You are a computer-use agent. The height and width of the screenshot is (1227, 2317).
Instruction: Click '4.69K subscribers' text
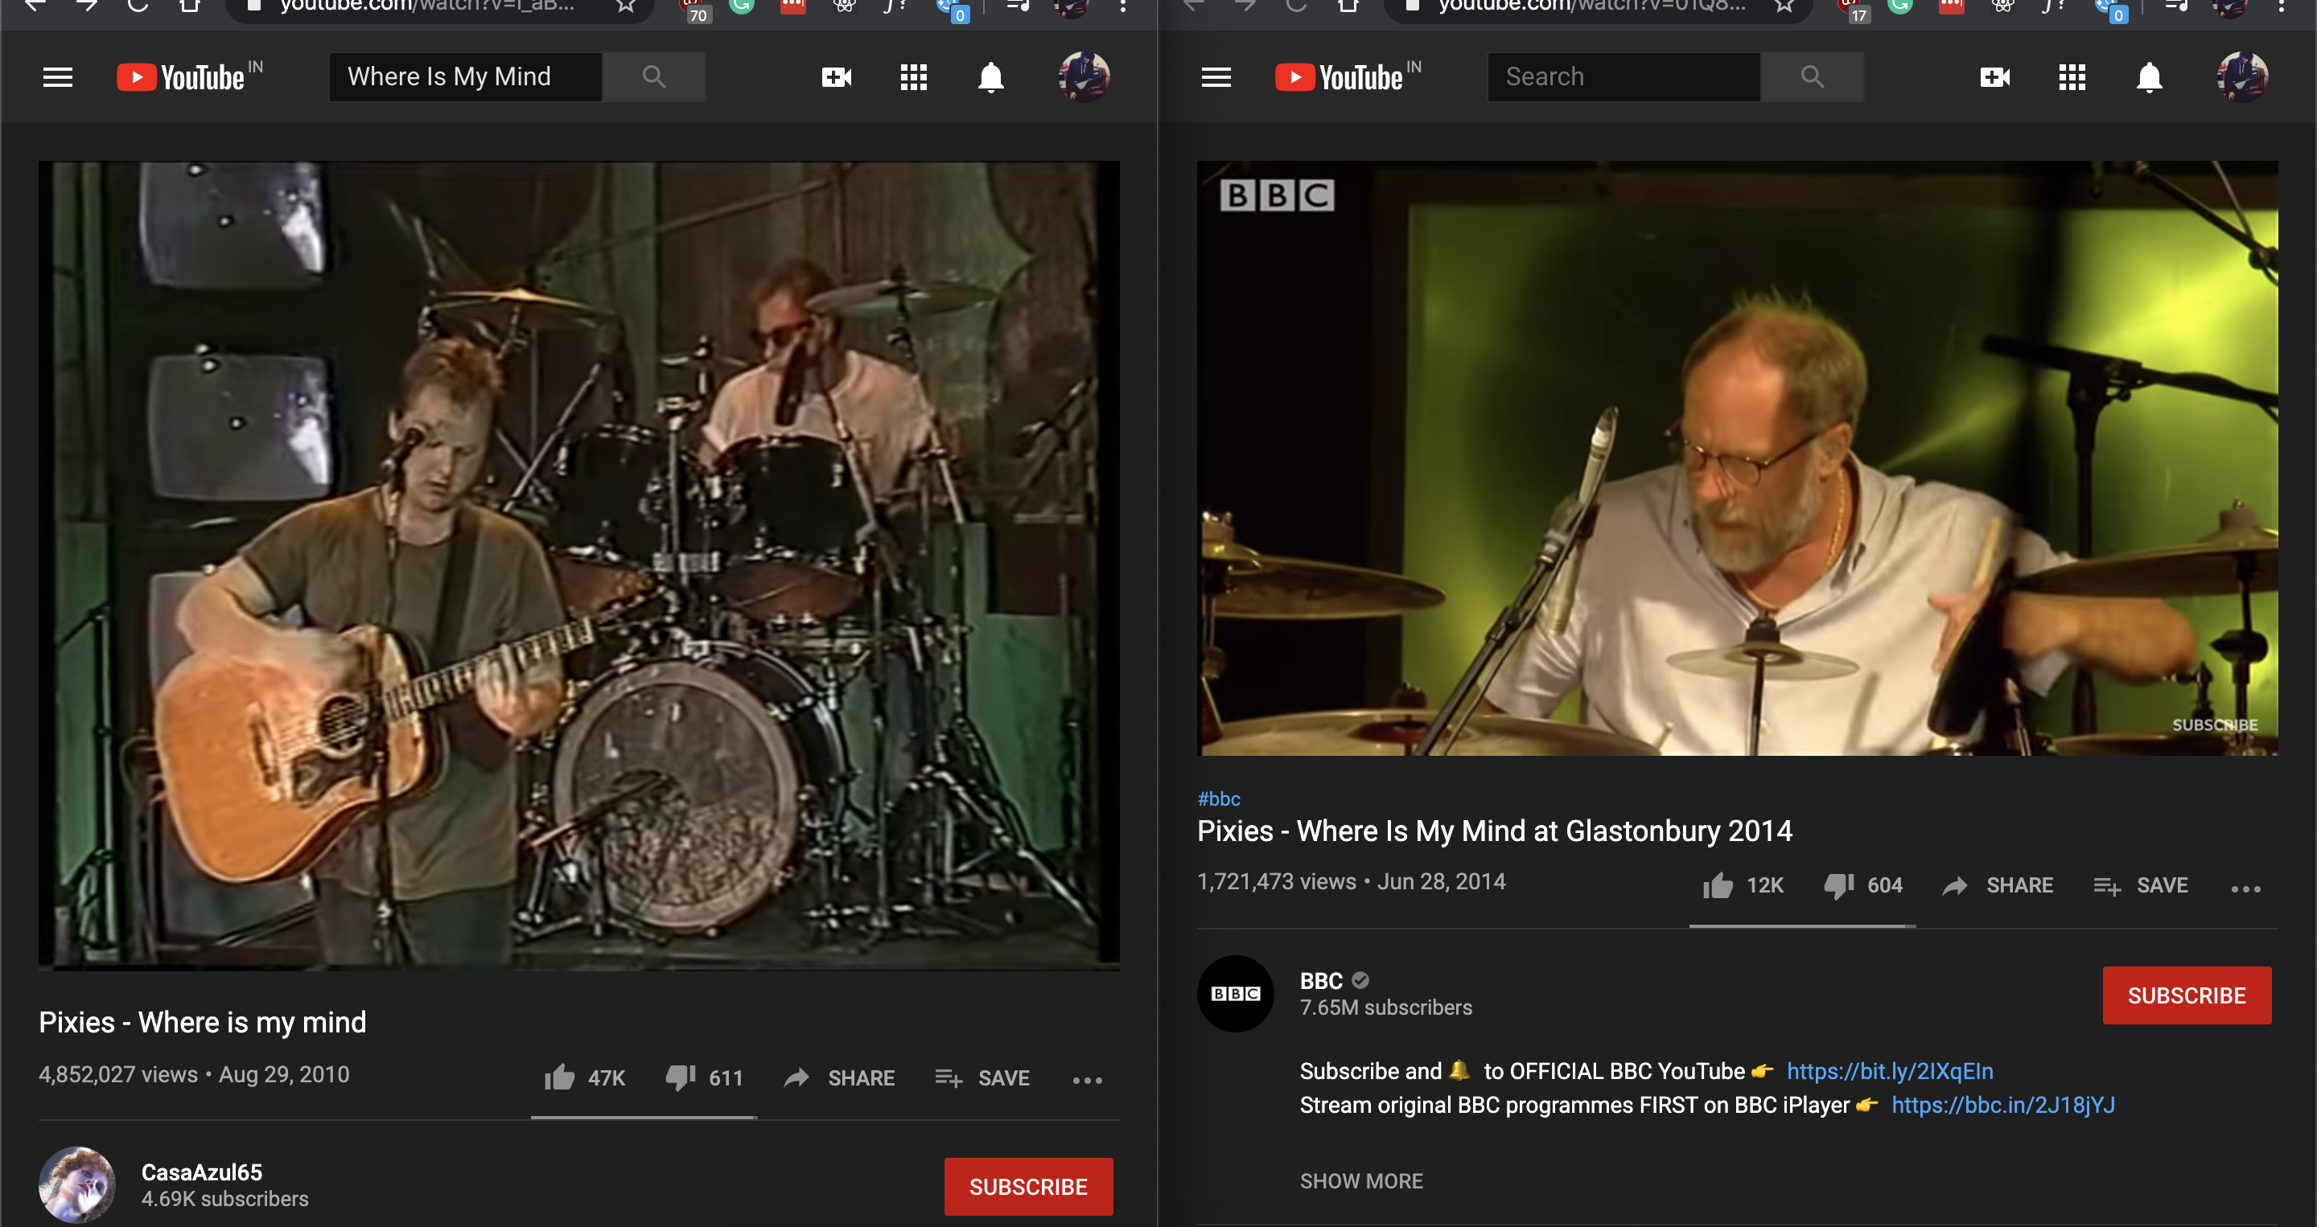tap(225, 1199)
